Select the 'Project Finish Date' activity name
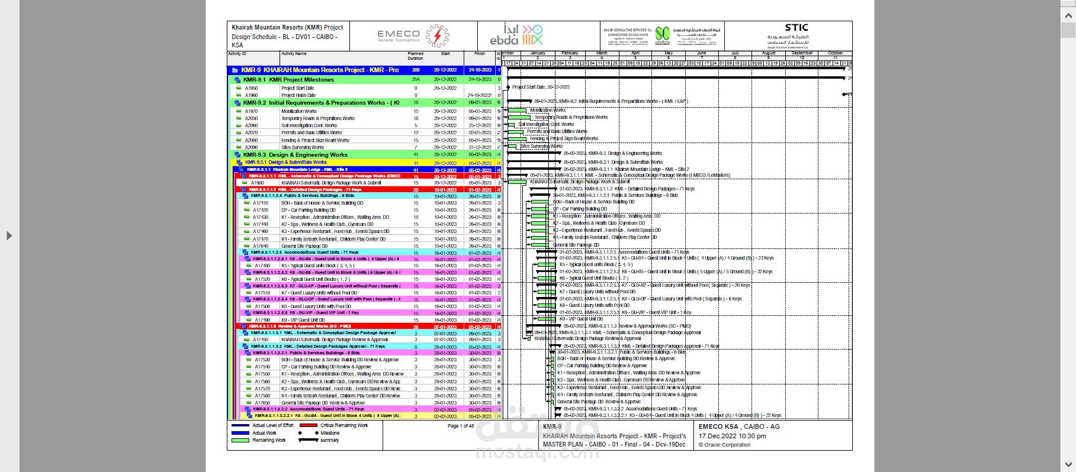Image resolution: width=1076 pixels, height=472 pixels. tap(298, 95)
